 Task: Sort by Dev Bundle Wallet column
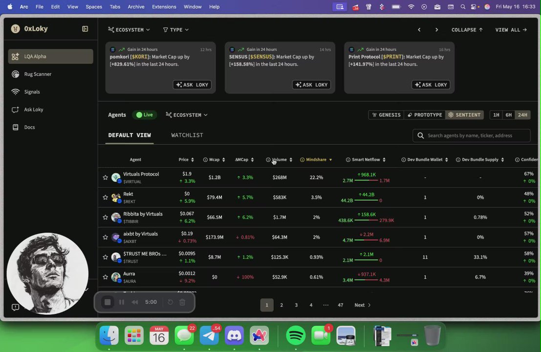pos(425,159)
